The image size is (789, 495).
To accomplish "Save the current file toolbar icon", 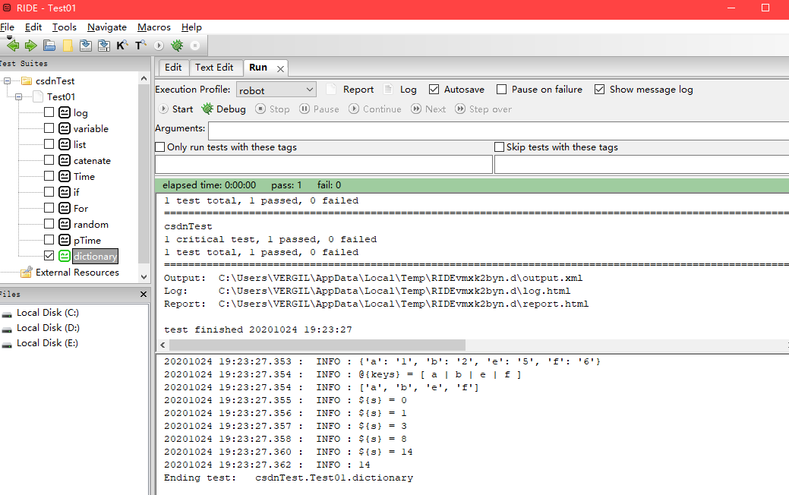I will (86, 46).
